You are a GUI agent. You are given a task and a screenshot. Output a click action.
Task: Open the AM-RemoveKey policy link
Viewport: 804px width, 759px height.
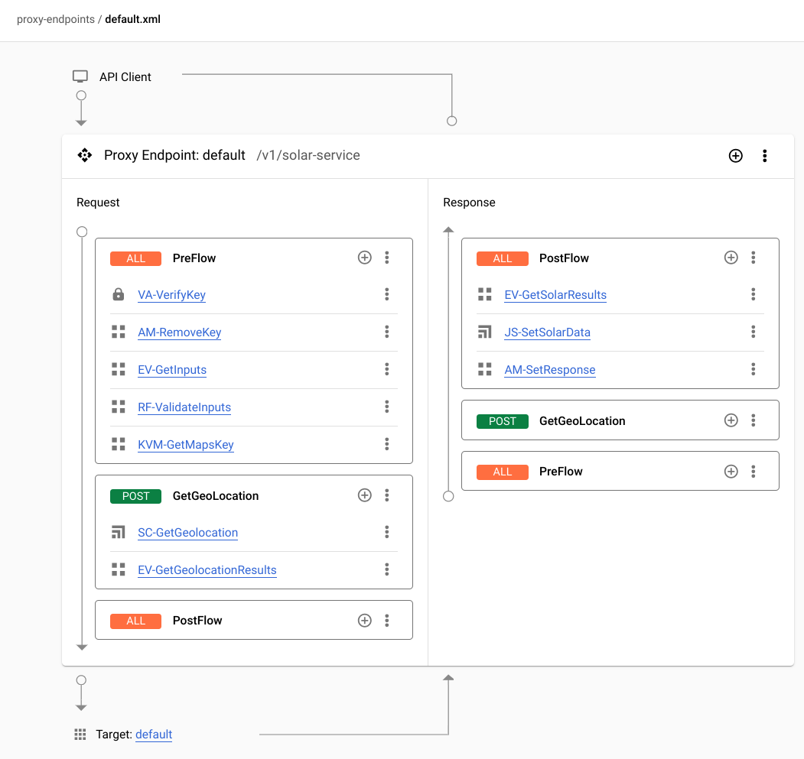(180, 332)
